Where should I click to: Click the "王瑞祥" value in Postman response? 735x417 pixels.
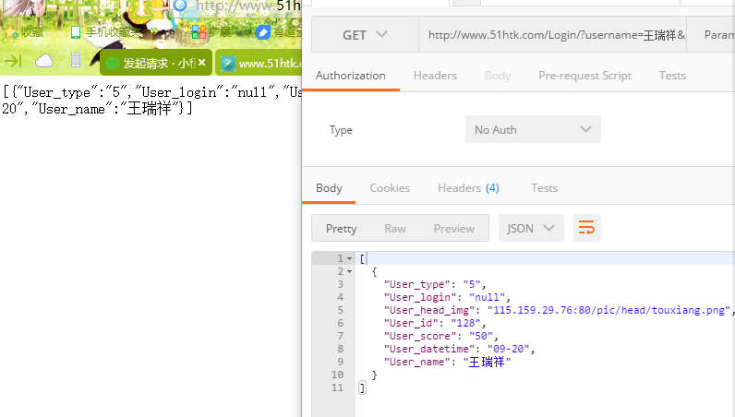click(487, 362)
